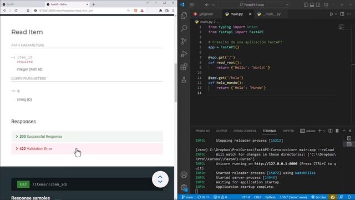
Task: Change UTF-8 encoding in status bar
Action: click(246, 197)
